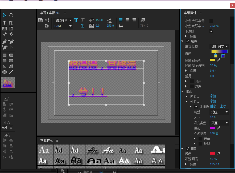Screen dimensions: 235x173
Task: Align title text to the left
Action: click(121, 20)
